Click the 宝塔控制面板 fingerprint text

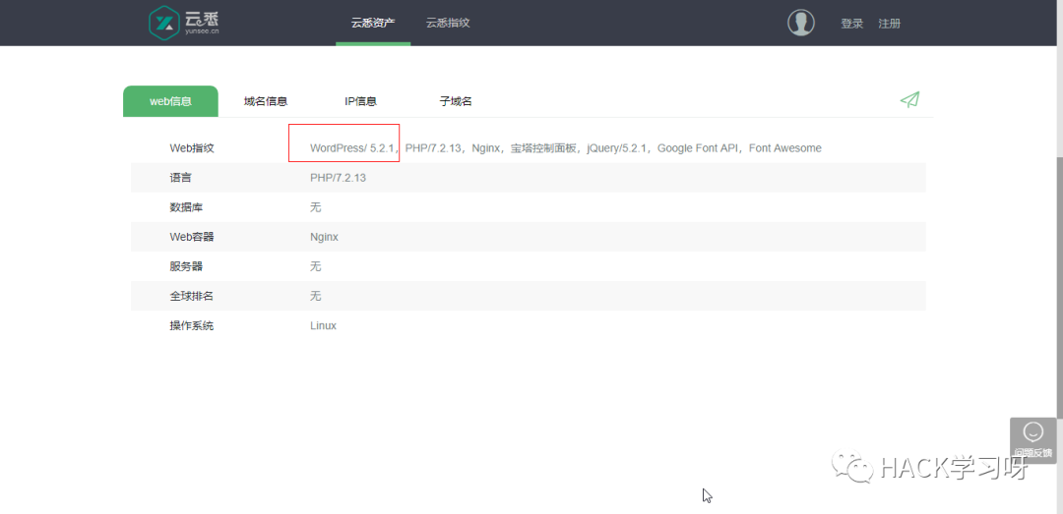click(x=543, y=147)
